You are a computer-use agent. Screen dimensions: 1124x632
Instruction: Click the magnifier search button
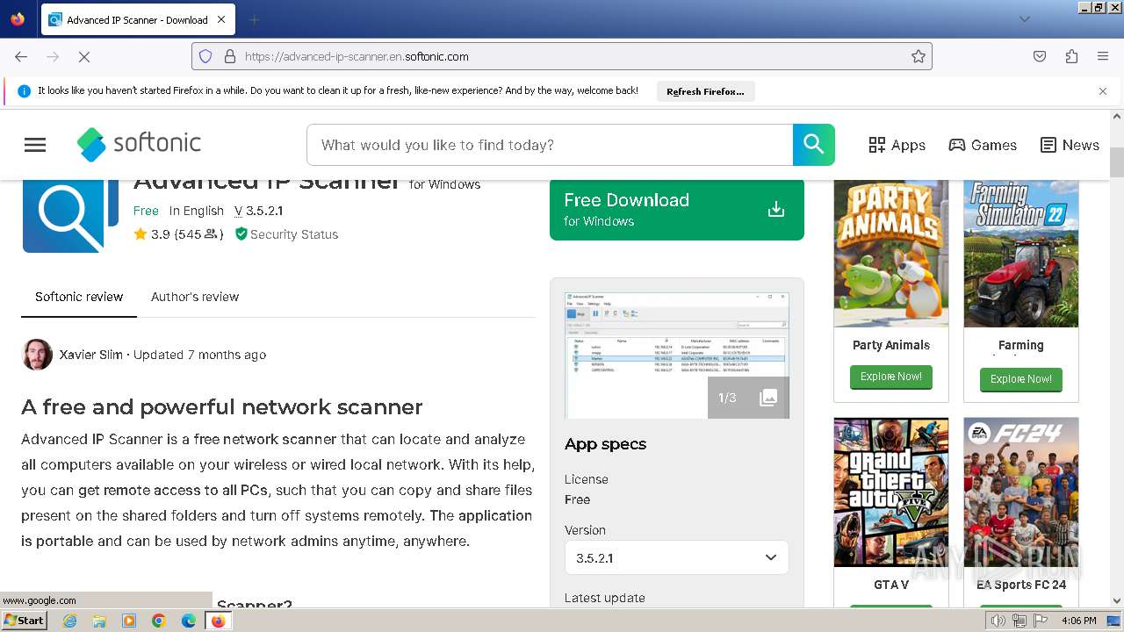coord(814,145)
